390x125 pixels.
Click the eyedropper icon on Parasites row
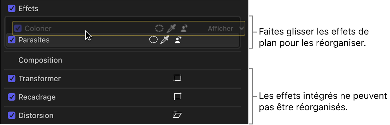coord(165,40)
